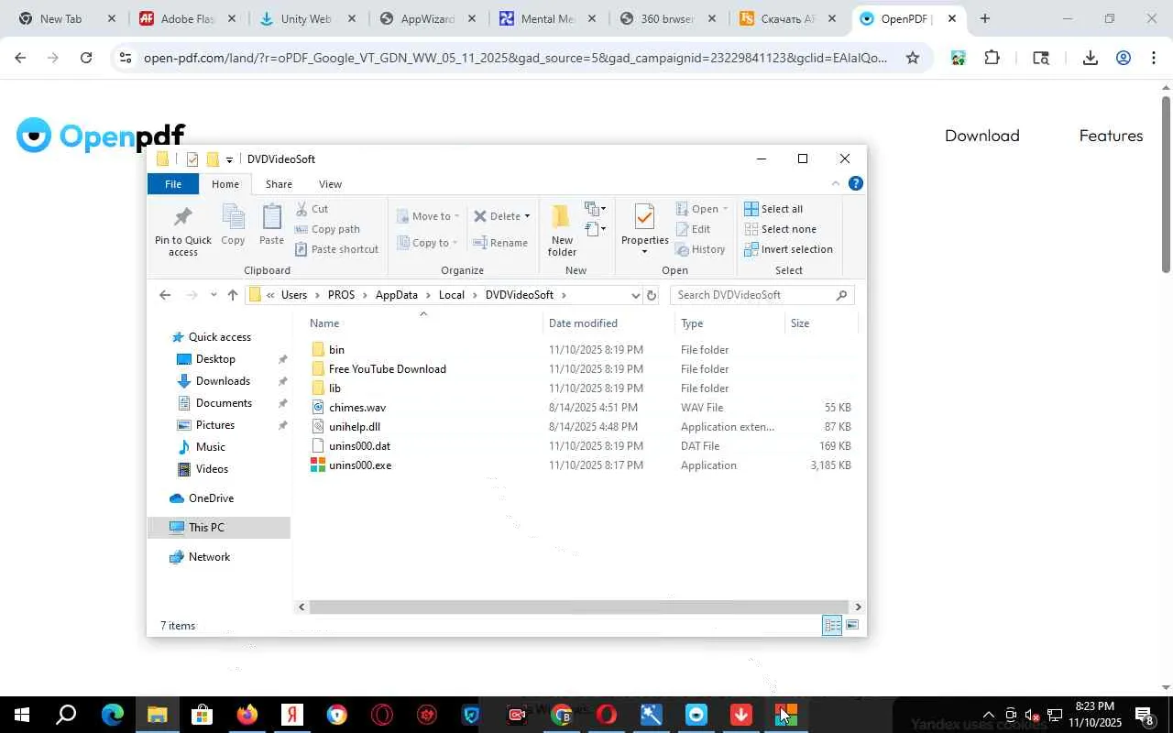The height and width of the screenshot is (733, 1173).
Task: Click the Copy button in the Clipboard group
Action: pyautogui.click(x=233, y=225)
